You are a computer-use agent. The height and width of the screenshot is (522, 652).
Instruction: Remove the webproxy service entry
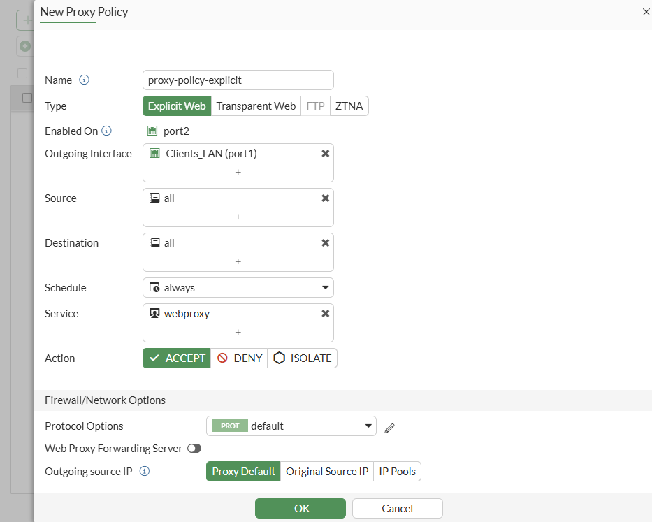(325, 314)
